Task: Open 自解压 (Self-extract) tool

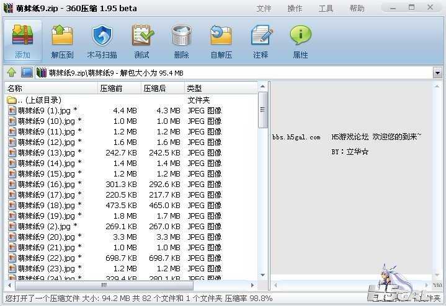Action: click(221, 40)
